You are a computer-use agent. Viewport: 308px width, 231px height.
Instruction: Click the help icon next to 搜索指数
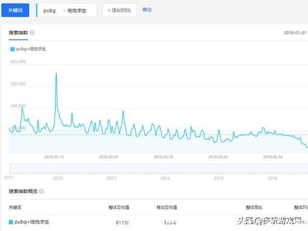click(32, 33)
